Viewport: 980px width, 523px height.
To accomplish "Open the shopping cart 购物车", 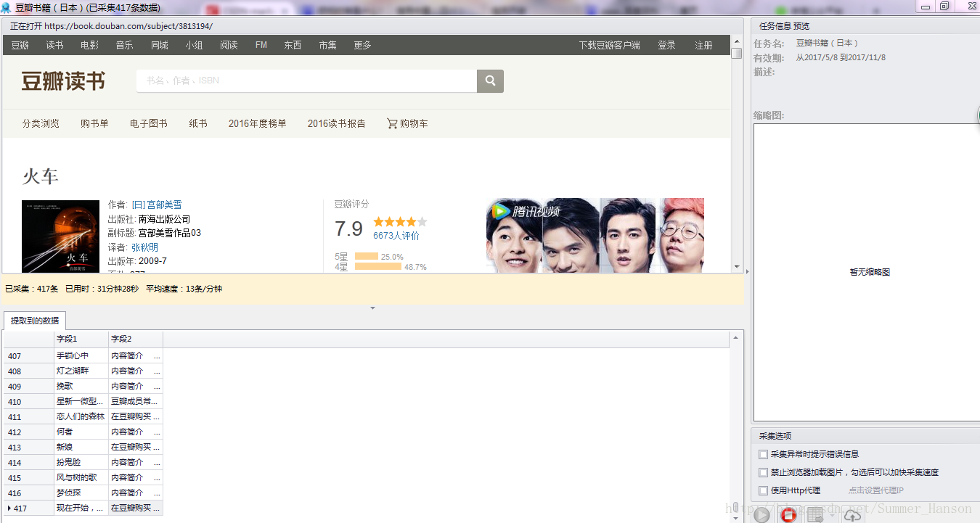I will (407, 123).
